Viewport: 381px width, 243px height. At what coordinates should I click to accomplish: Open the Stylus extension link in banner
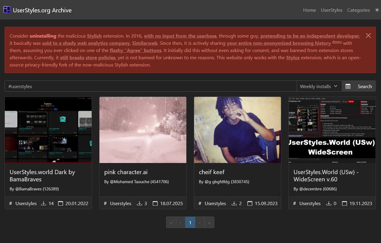coord(293,57)
